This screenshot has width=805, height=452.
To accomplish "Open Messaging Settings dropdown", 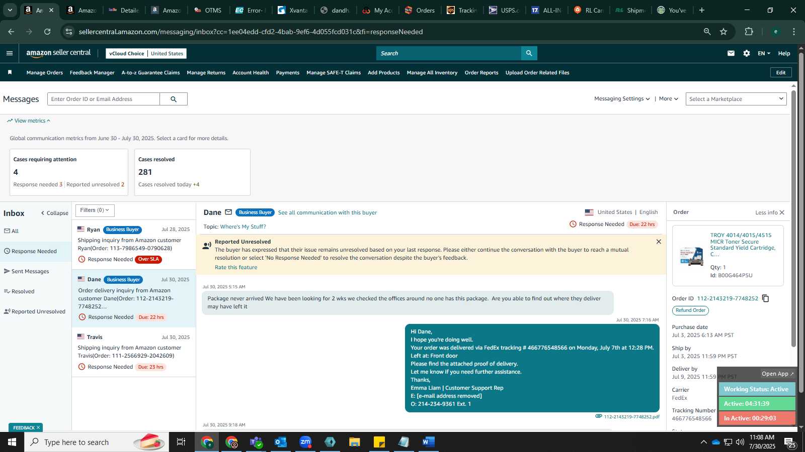I will pyautogui.click(x=622, y=99).
